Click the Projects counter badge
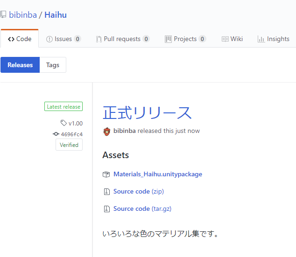This screenshot has width=296, height=257. 202,39
